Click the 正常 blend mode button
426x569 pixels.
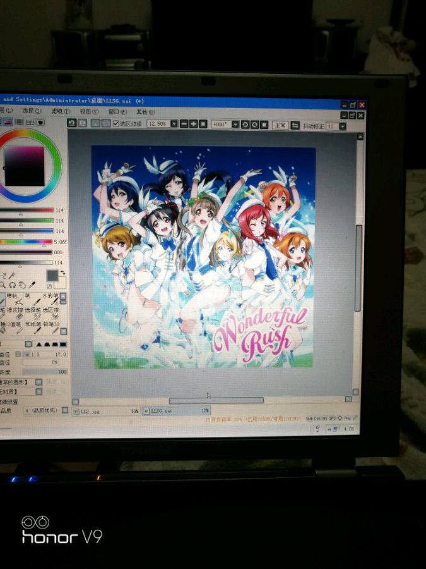280,125
